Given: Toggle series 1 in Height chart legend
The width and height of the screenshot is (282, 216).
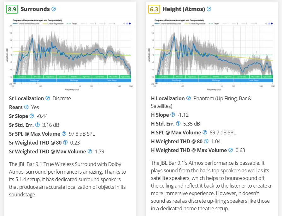Looking at the screenshot, I should [x=226, y=23].
